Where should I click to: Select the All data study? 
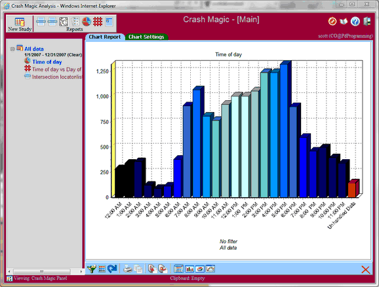(34, 48)
